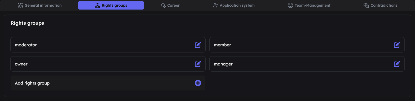
Task: Select the moderator rights group row
Action: (108, 45)
